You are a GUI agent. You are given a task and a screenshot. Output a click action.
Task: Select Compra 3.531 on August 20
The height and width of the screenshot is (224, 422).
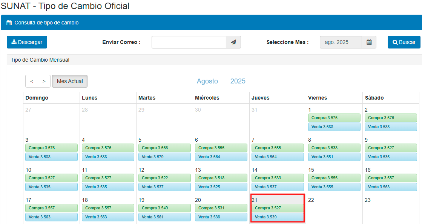(x=221, y=208)
